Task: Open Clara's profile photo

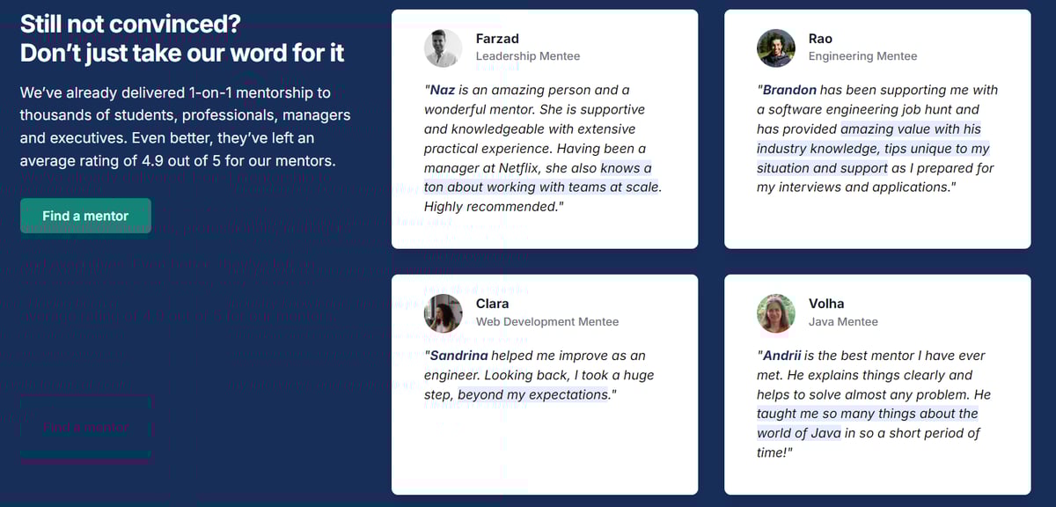Action: [x=443, y=312]
